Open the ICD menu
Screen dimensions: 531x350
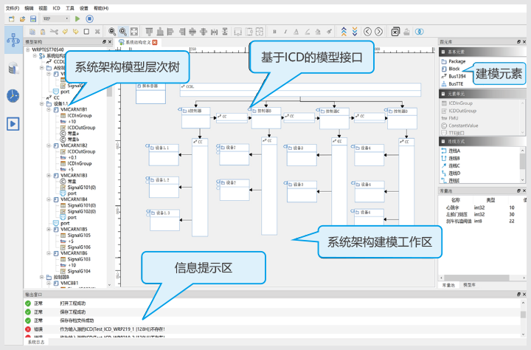tap(56, 7)
